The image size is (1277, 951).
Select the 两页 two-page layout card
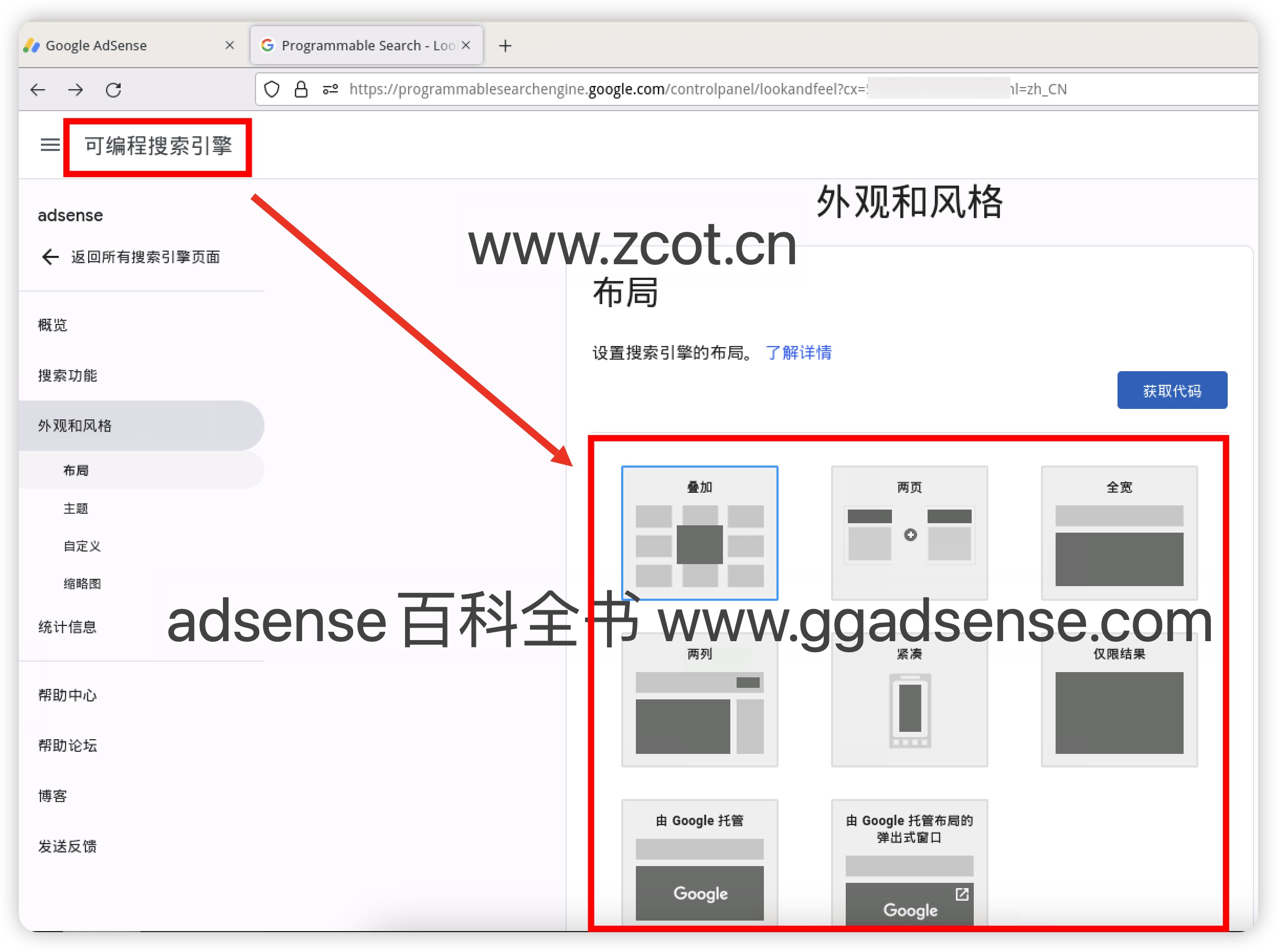pos(910,533)
